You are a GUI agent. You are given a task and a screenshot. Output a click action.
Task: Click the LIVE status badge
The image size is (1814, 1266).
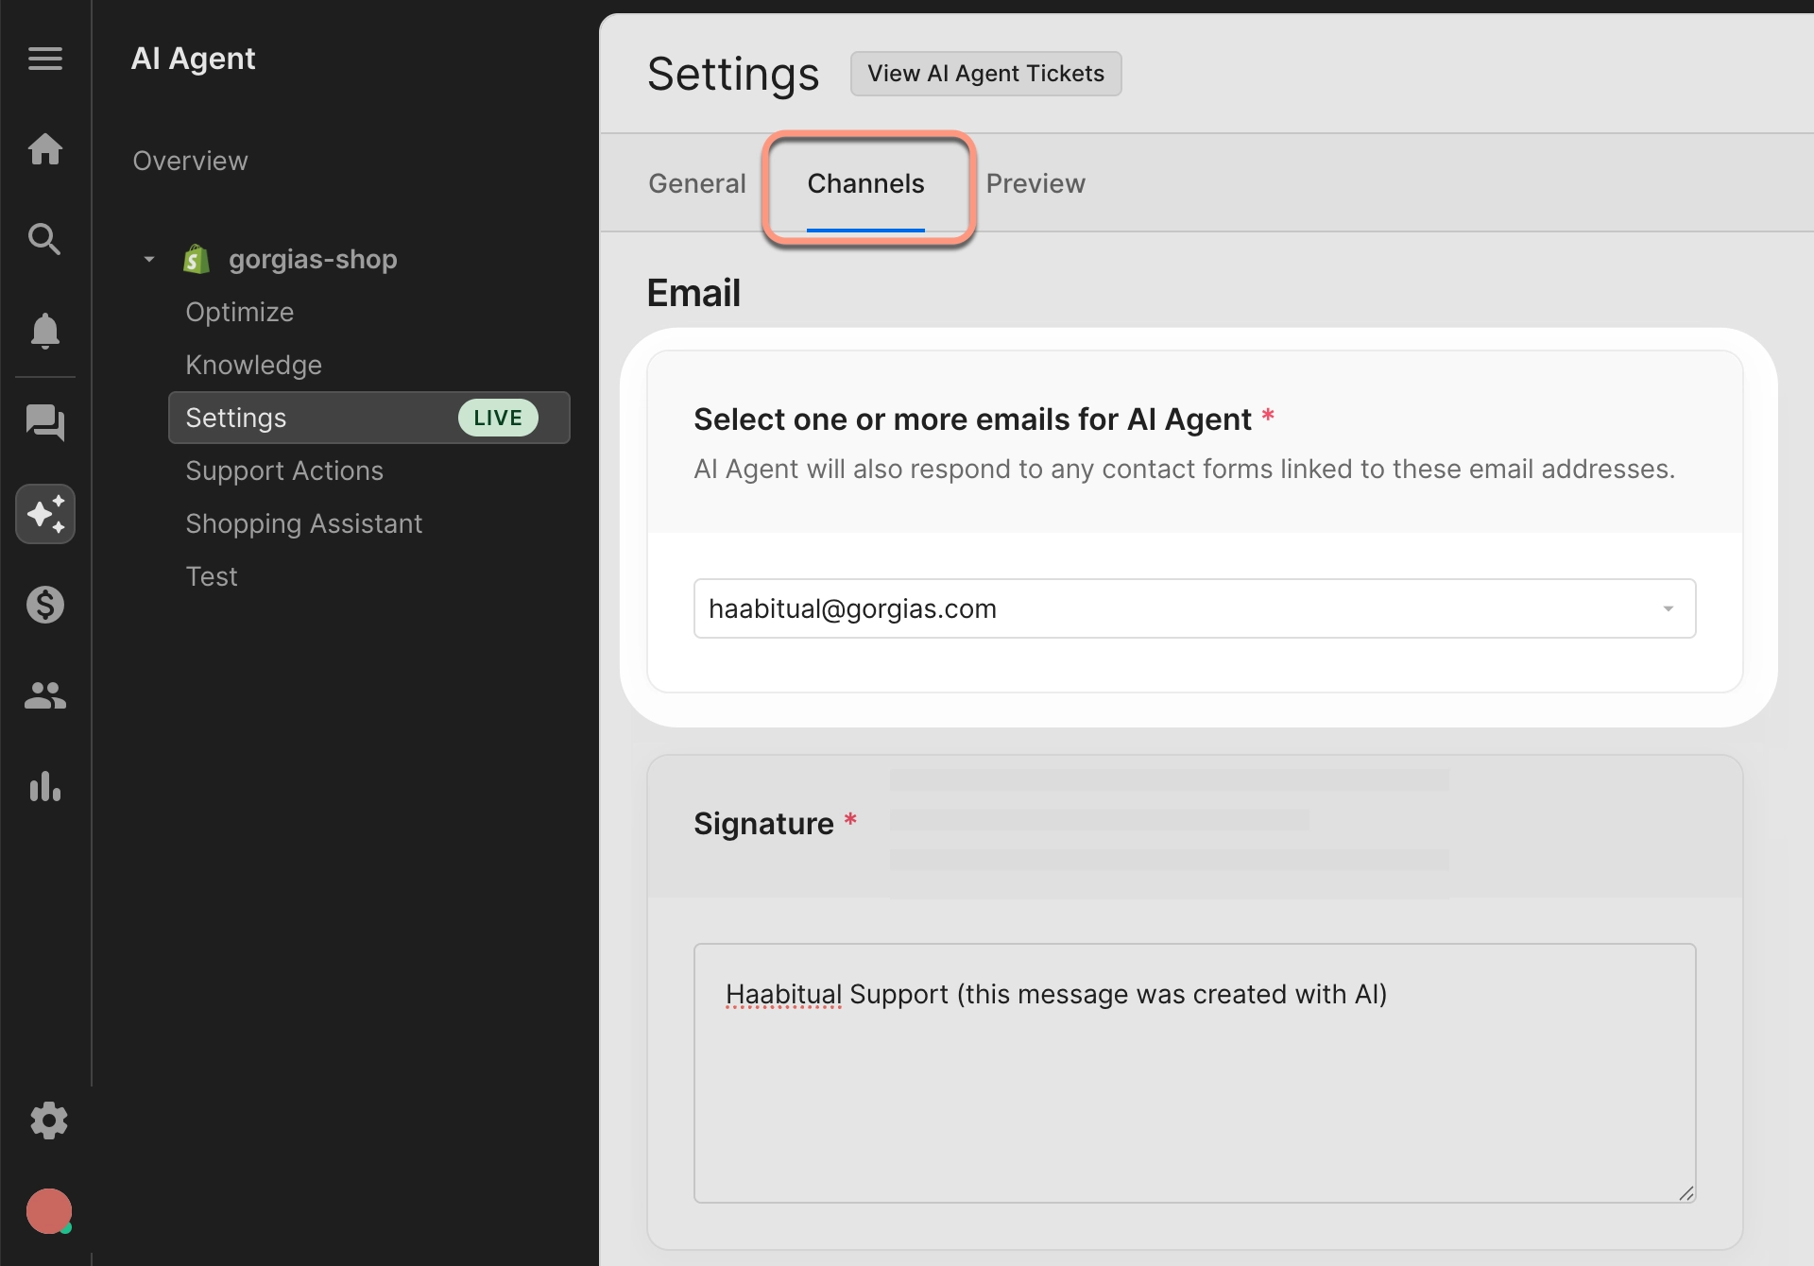tap(498, 418)
